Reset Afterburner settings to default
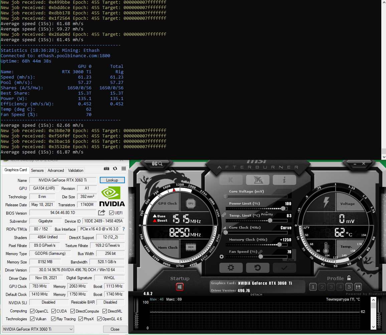 (258, 268)
